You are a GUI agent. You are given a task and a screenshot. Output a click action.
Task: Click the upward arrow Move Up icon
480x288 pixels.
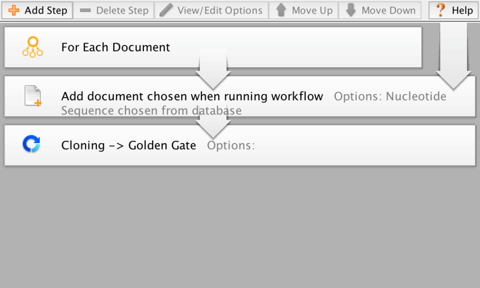[280, 10]
